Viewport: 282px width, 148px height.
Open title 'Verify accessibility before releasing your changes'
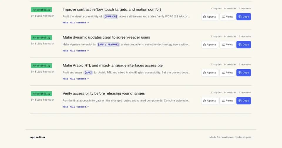(104, 94)
